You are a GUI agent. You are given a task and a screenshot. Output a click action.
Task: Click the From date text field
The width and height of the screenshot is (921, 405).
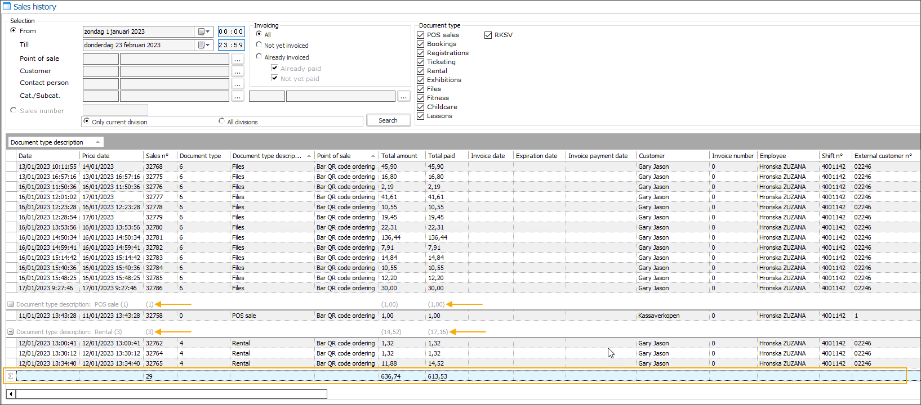pos(139,32)
